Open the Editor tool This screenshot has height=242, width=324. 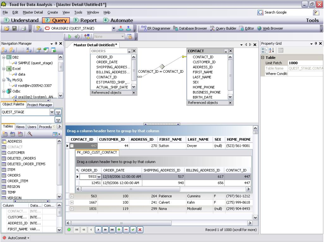tap(247, 28)
